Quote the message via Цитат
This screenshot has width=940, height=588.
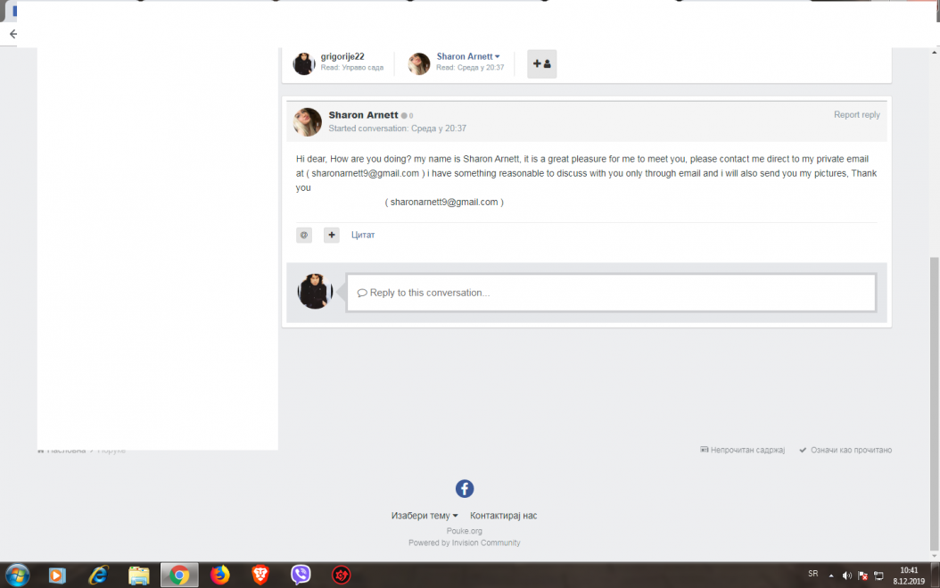363,236
